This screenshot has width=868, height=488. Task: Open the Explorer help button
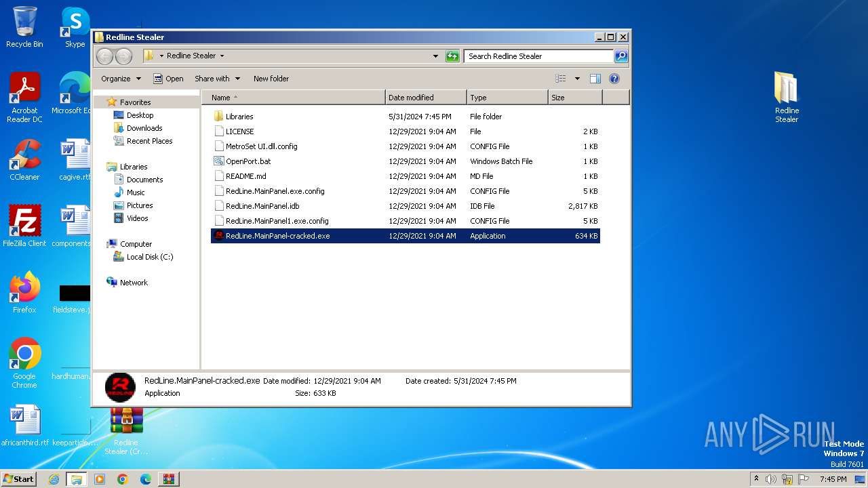614,79
